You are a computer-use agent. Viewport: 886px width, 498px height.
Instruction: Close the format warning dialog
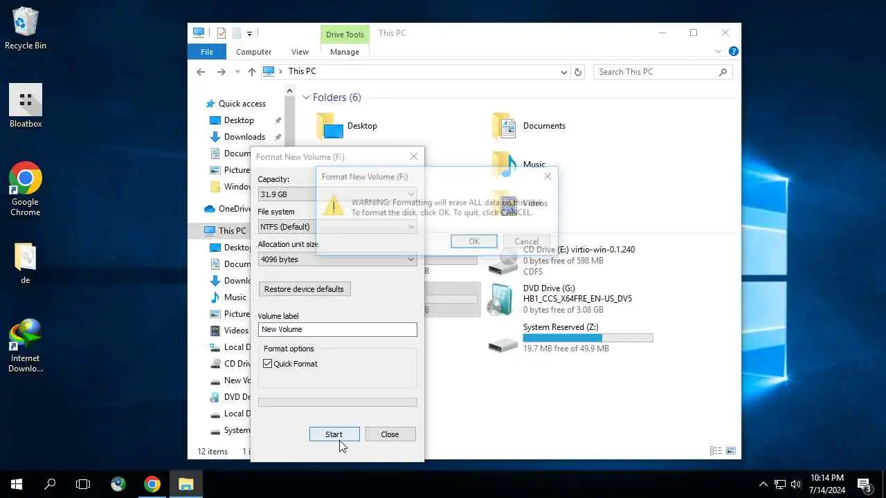(548, 176)
